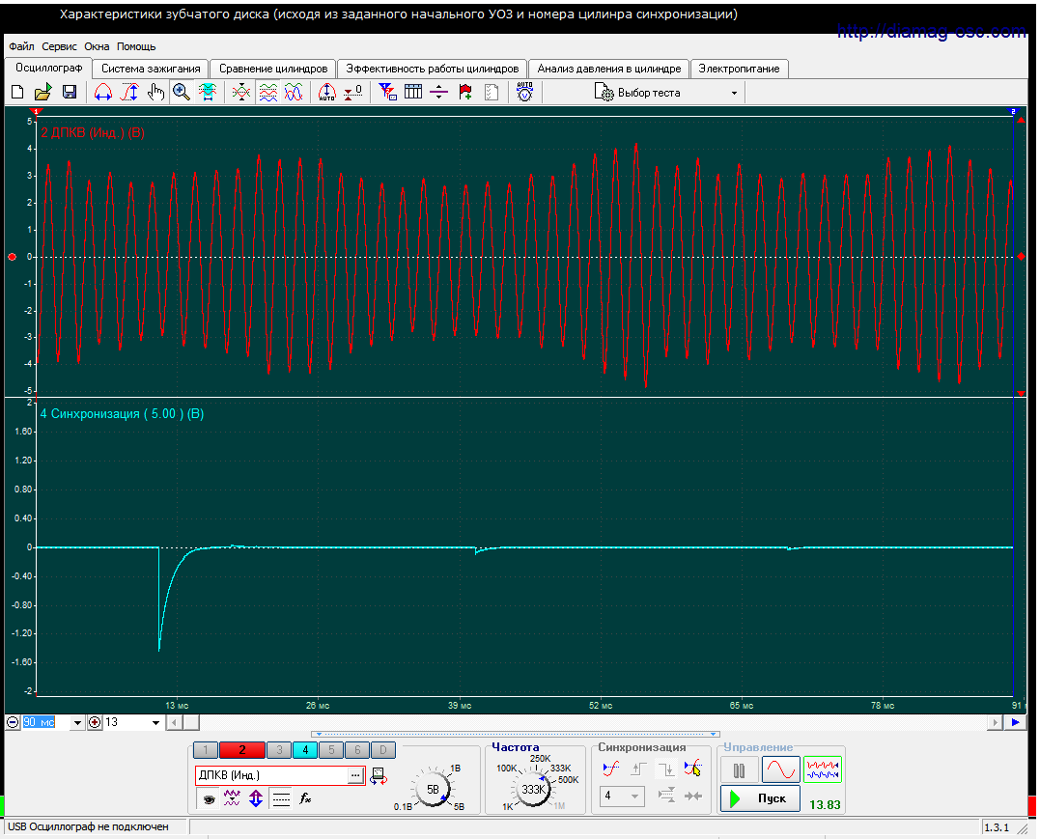The image size is (1040, 839).
Task: Collapse the panel with the dotted expander bar
Action: pos(518,734)
